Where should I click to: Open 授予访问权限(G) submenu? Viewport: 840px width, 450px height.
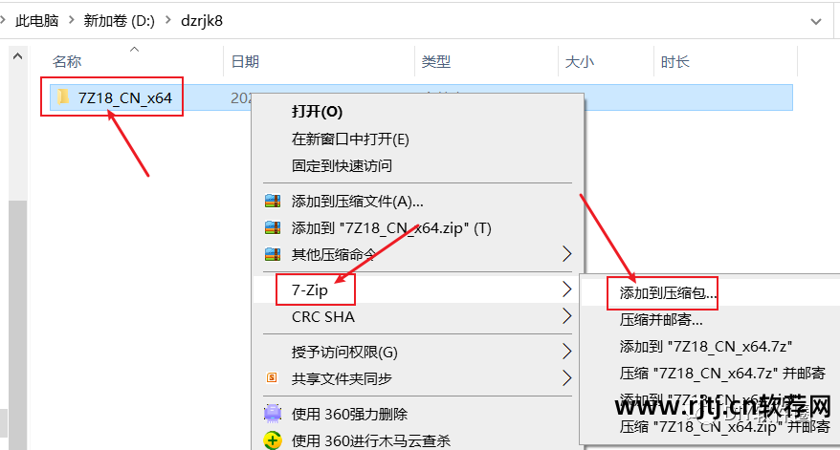[344, 353]
